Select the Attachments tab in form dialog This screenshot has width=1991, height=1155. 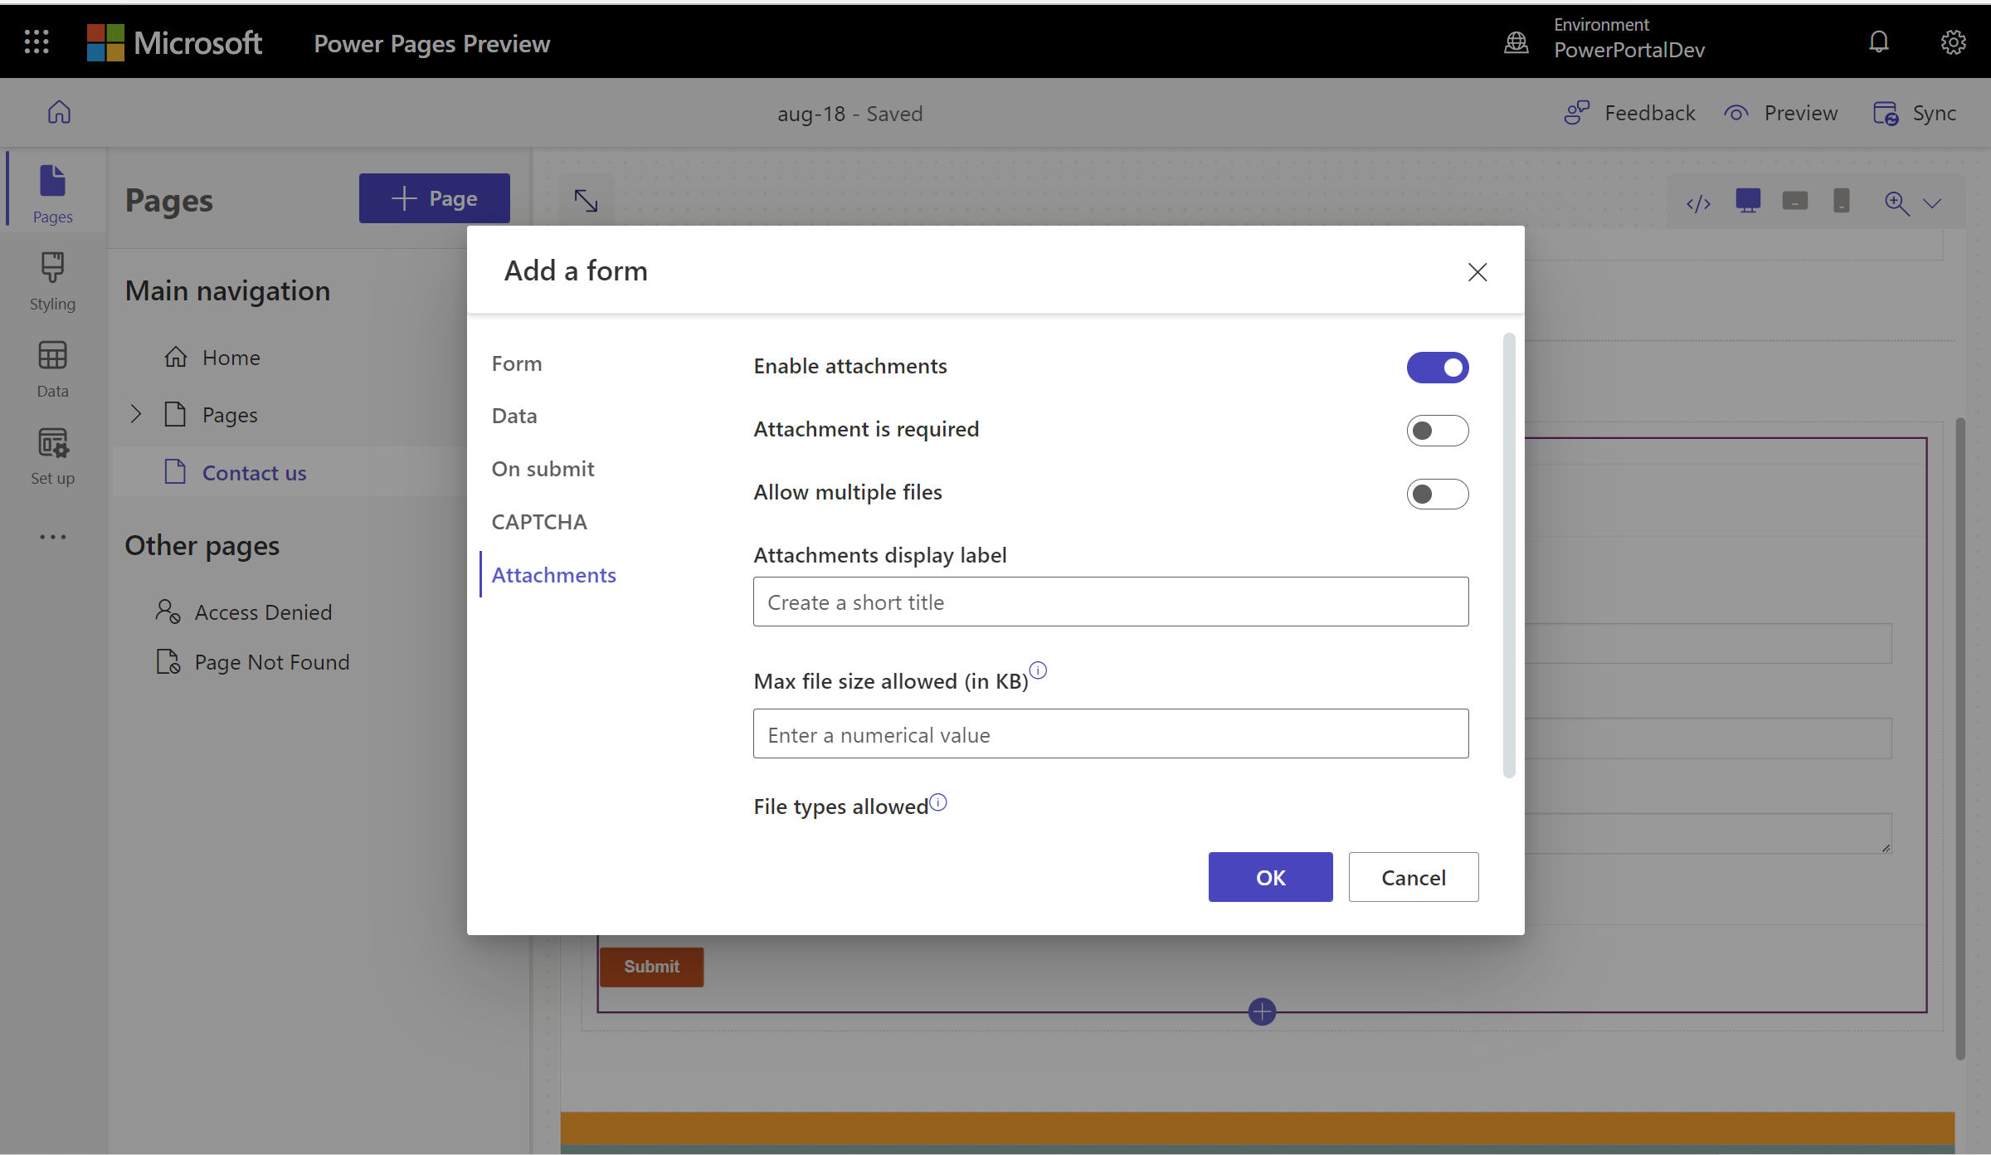(555, 573)
